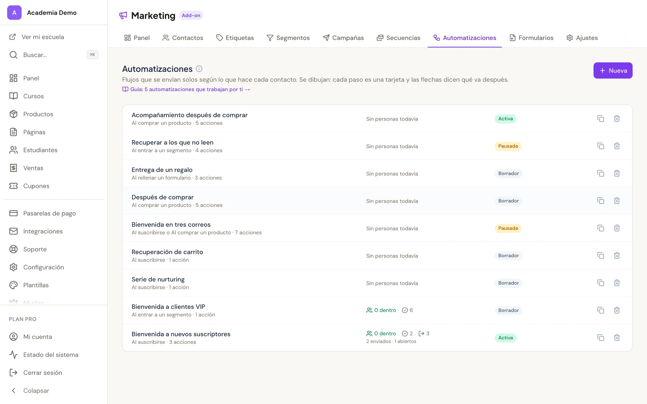Image resolution: width=647 pixels, height=404 pixels.
Task: Delete 'Recuperar a los que no leen'
Action: tap(617, 146)
